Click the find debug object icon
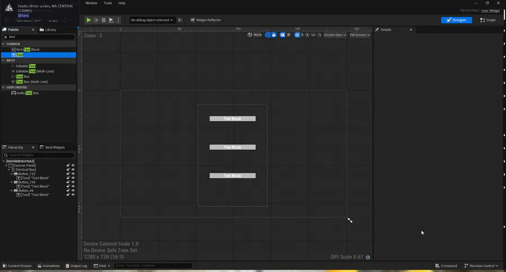Screen dimensions: 506x272 click(x=180, y=20)
